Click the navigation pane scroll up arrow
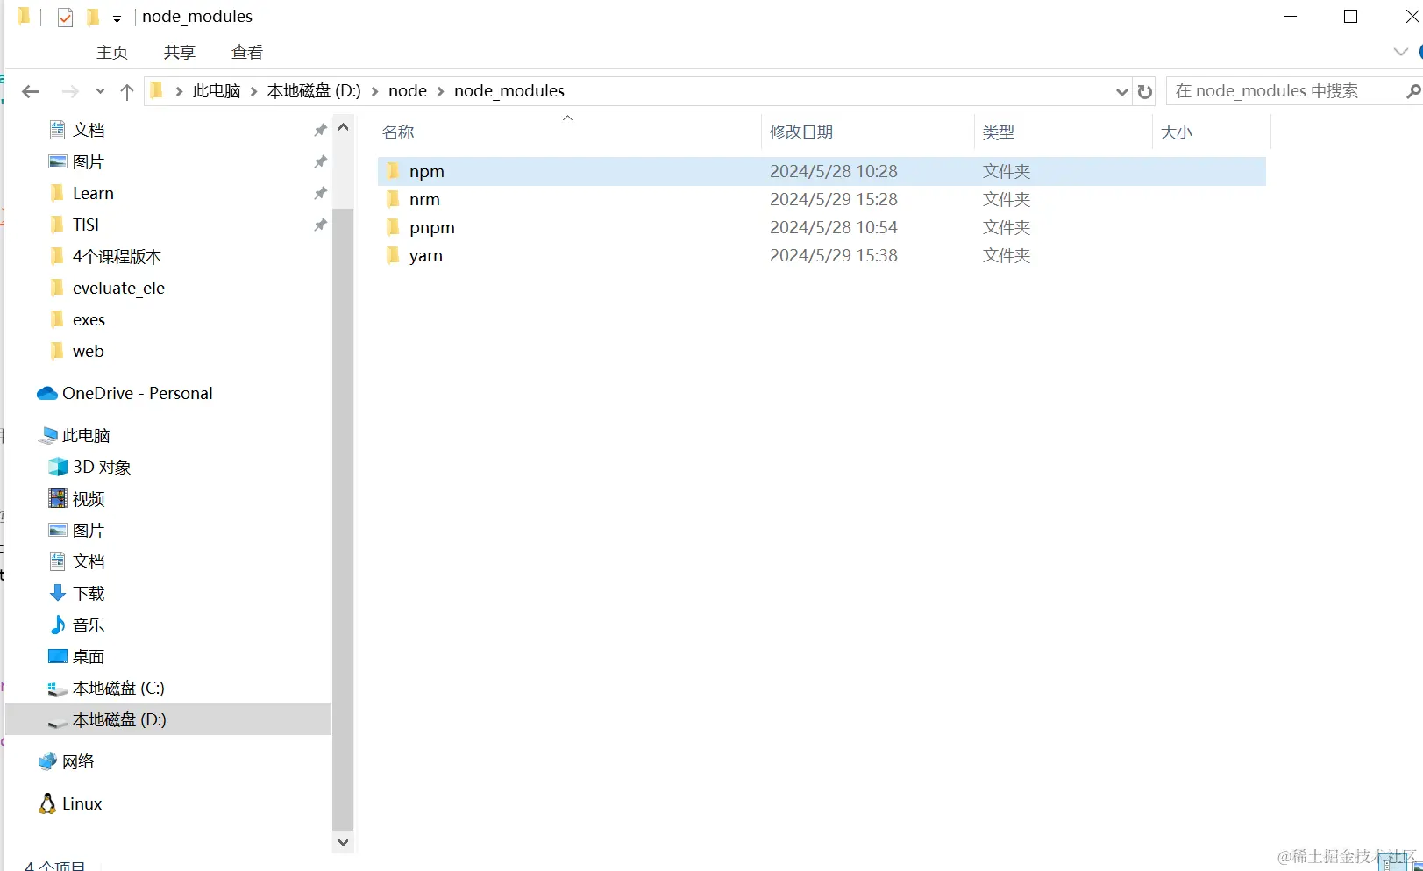Viewport: 1423px width, 871px height. pyautogui.click(x=343, y=127)
